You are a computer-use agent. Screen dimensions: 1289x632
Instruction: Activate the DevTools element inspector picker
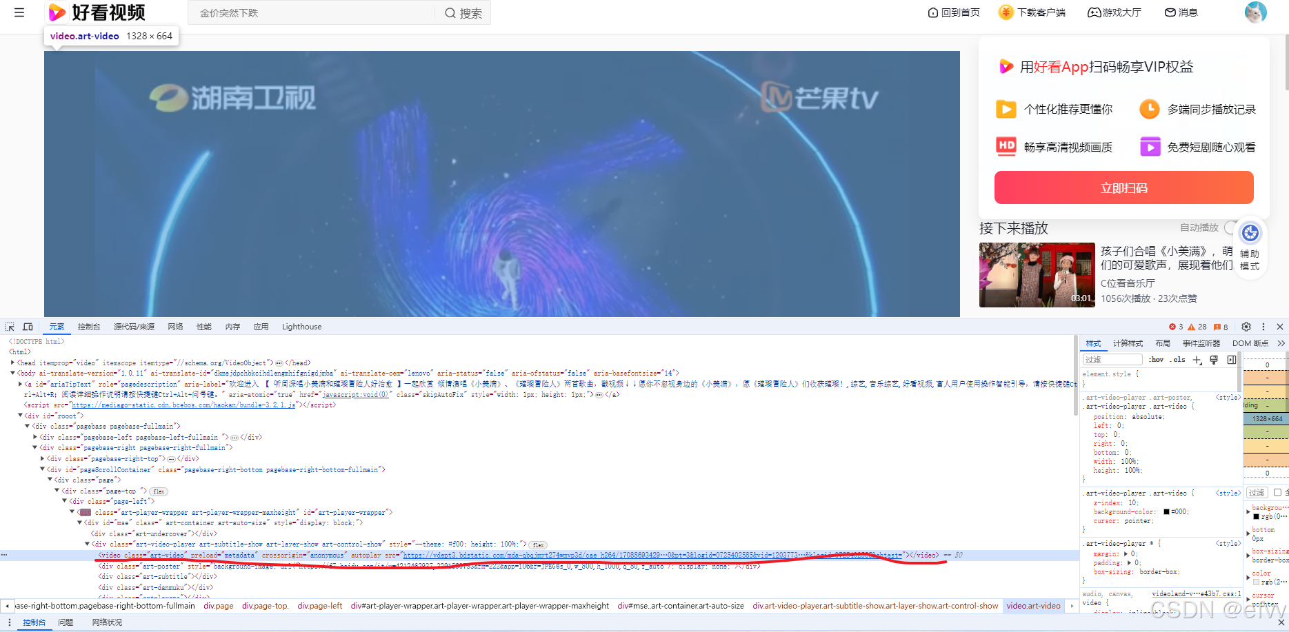click(10, 327)
